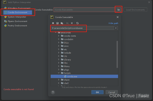
Task: Expand the Menu folder
Action: [59, 66]
